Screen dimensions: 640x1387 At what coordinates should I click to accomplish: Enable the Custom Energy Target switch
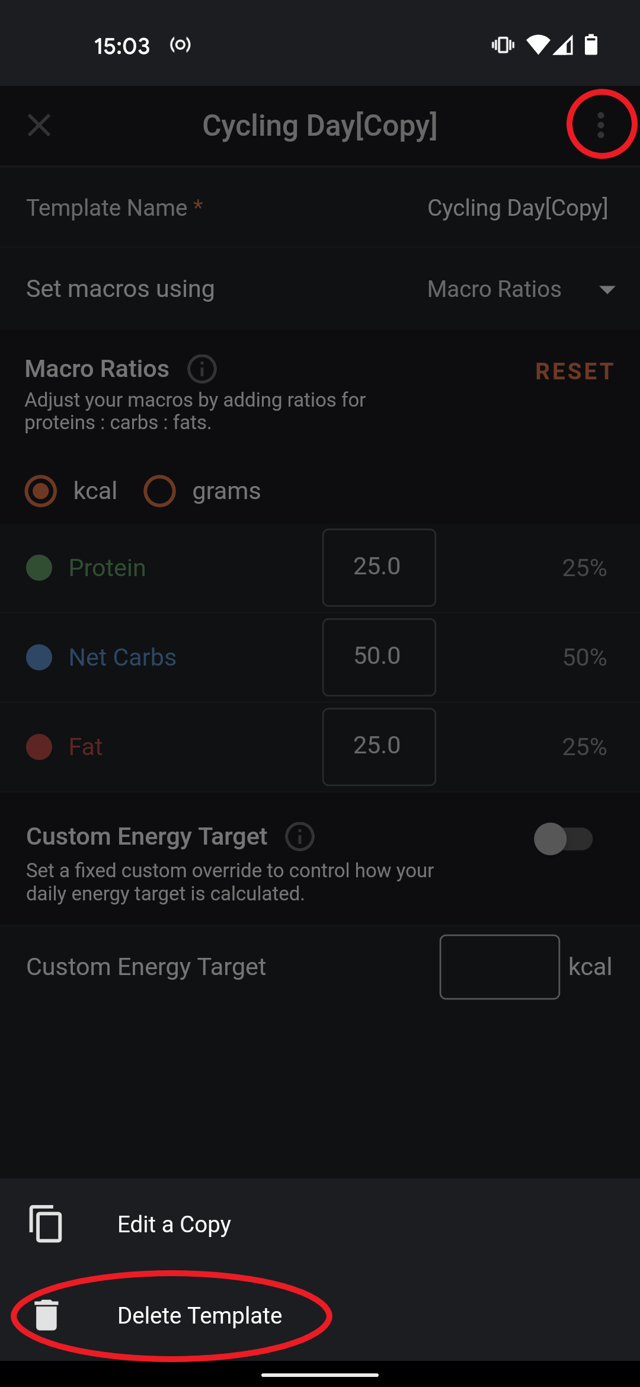click(x=563, y=839)
